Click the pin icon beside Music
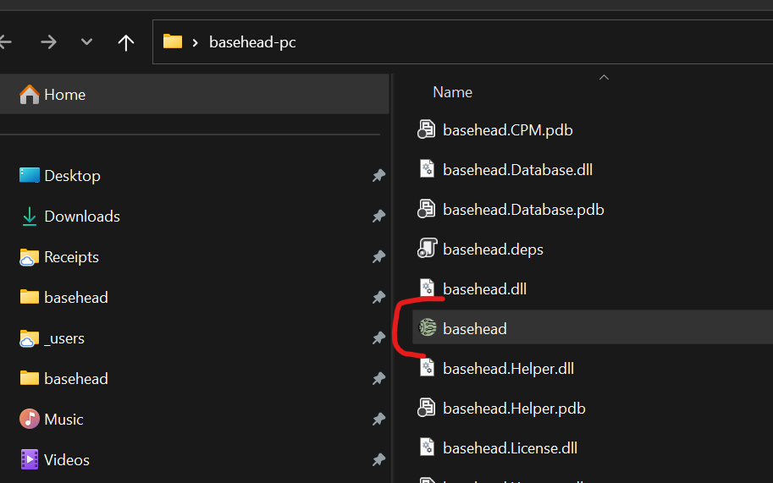The height and width of the screenshot is (483, 773). tap(378, 419)
